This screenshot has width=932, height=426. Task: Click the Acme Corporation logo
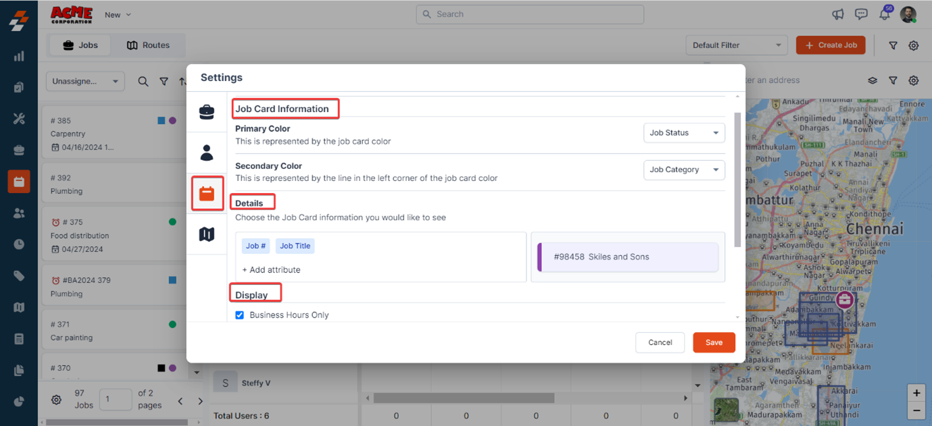tap(72, 14)
